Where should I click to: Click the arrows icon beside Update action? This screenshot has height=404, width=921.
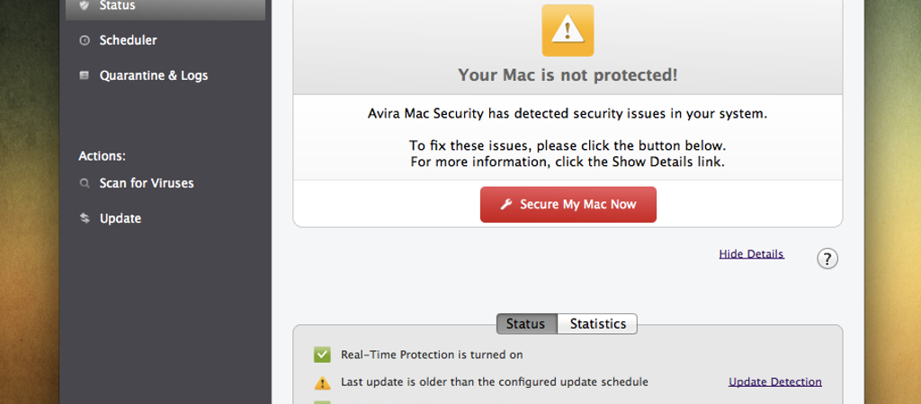click(85, 219)
